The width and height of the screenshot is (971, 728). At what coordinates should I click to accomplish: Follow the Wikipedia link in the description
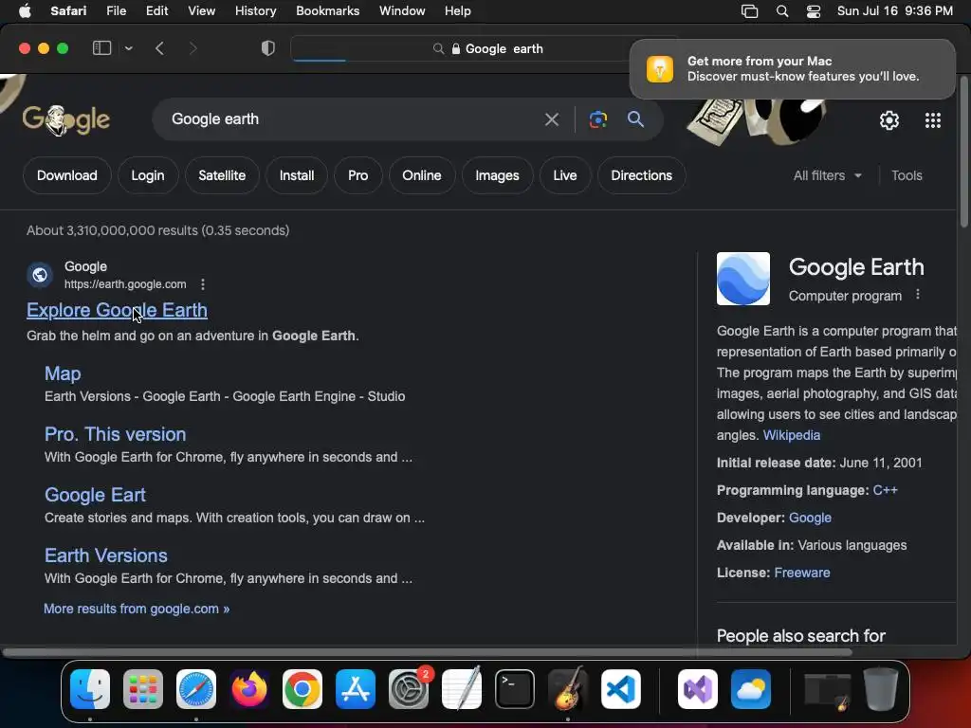point(792,435)
